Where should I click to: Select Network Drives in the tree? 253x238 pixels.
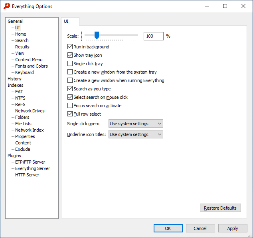pos(30,111)
